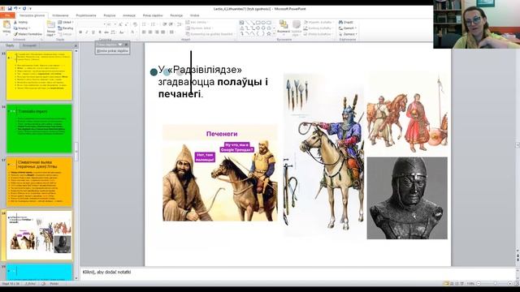
Task: Click the decrease font size icon
Action: [126, 24]
